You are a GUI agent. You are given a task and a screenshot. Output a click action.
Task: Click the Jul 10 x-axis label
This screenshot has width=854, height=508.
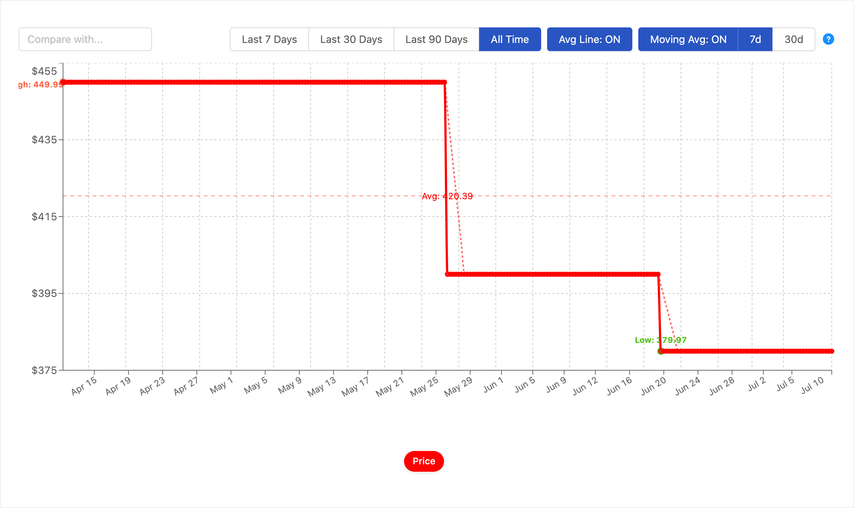coord(812,385)
